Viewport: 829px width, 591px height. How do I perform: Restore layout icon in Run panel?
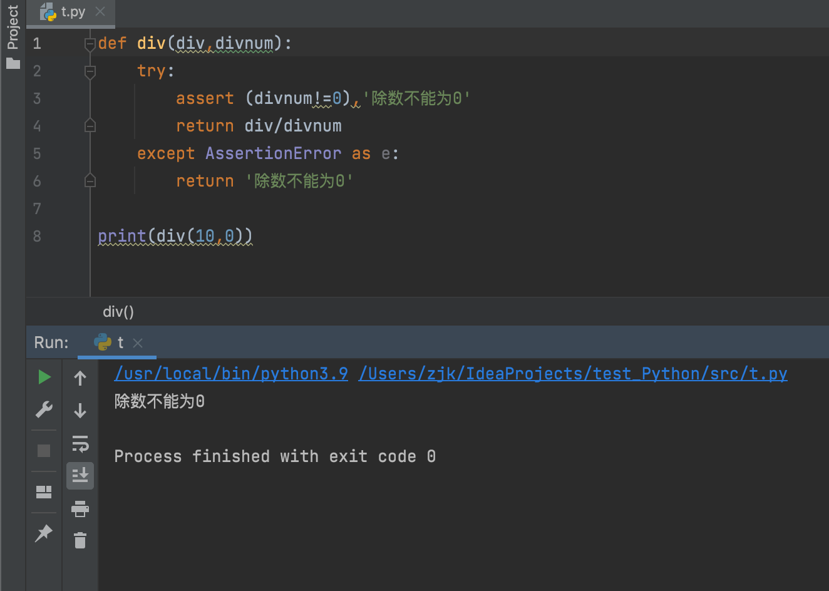tap(44, 492)
